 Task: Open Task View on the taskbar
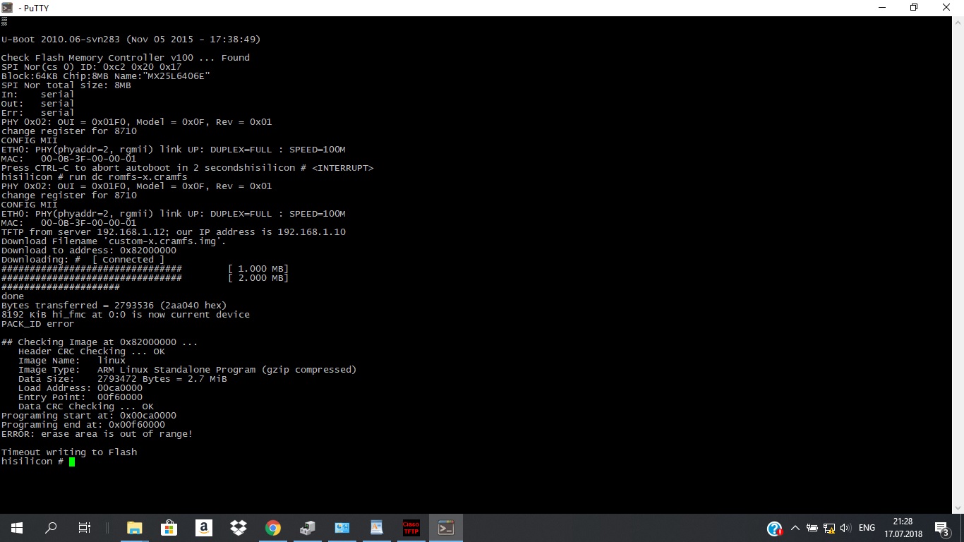click(84, 528)
